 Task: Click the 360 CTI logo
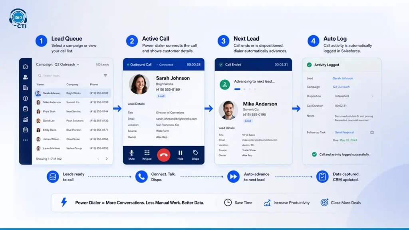18,18
